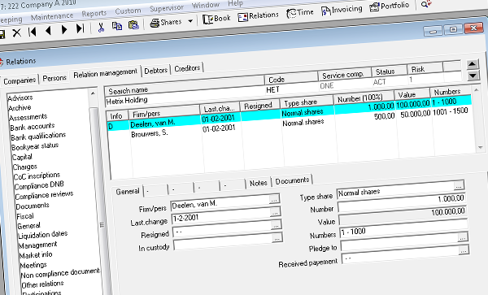The image size is (488, 295).
Task: Select Bookyear status in the list
Action: point(35,146)
